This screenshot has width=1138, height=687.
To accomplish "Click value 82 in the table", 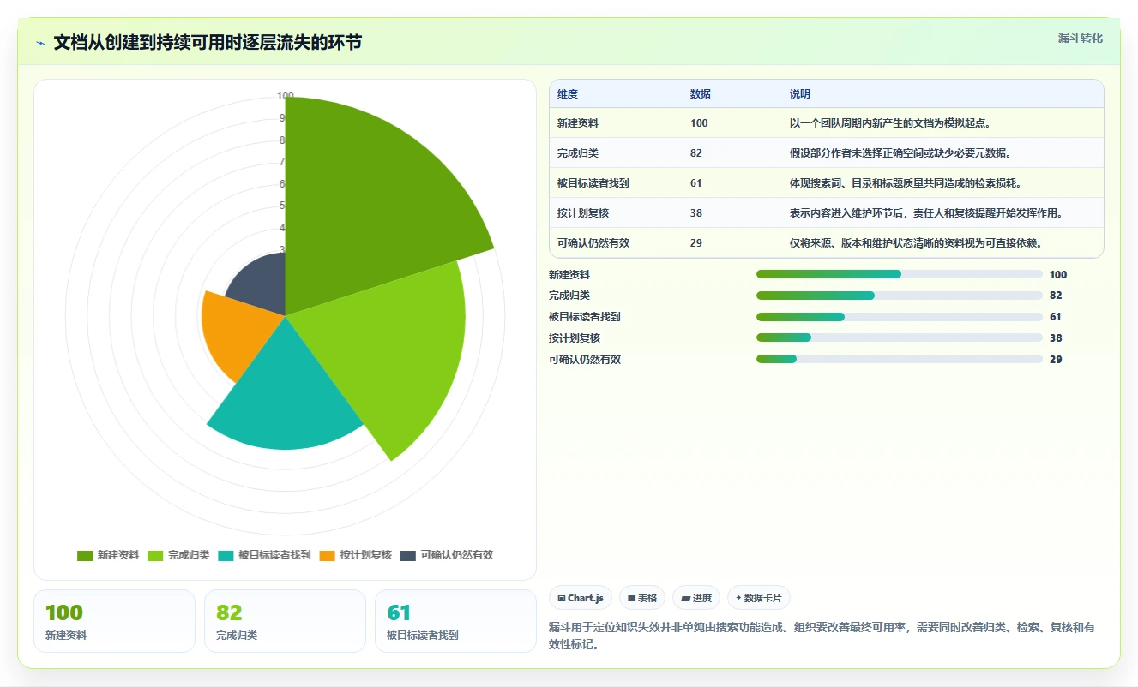I will [x=696, y=153].
